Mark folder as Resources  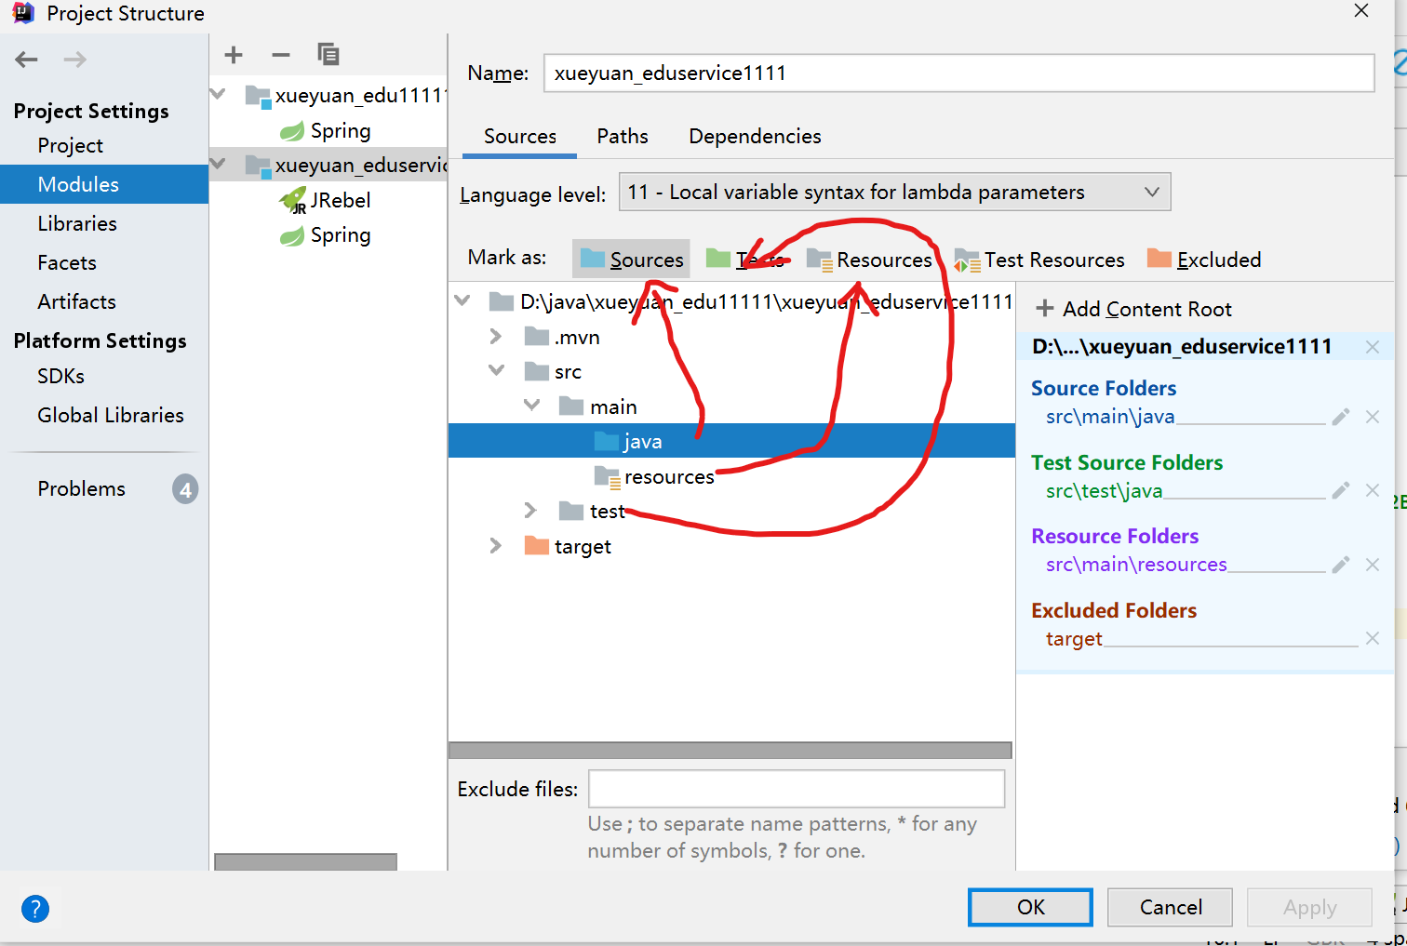869,260
